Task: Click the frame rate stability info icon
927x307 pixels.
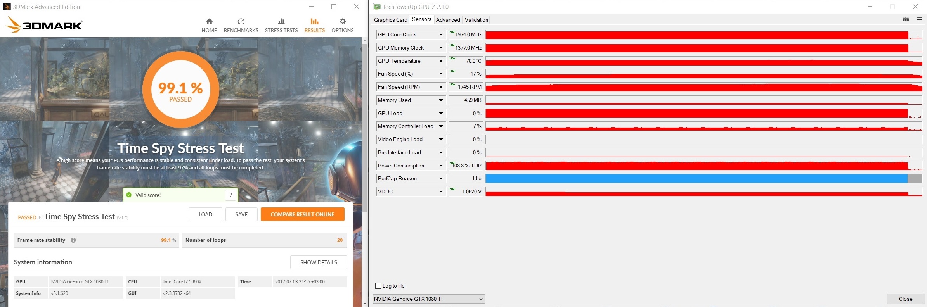Action: pyautogui.click(x=73, y=240)
